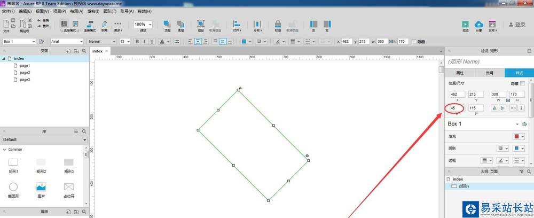Click the cloud Share icon
534x218 pixels.
tap(479, 24)
